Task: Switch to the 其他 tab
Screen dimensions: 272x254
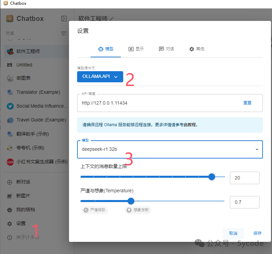Action: (197, 49)
